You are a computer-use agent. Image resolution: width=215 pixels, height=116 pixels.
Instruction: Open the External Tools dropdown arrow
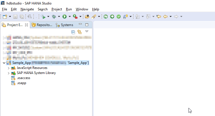click(81, 17)
